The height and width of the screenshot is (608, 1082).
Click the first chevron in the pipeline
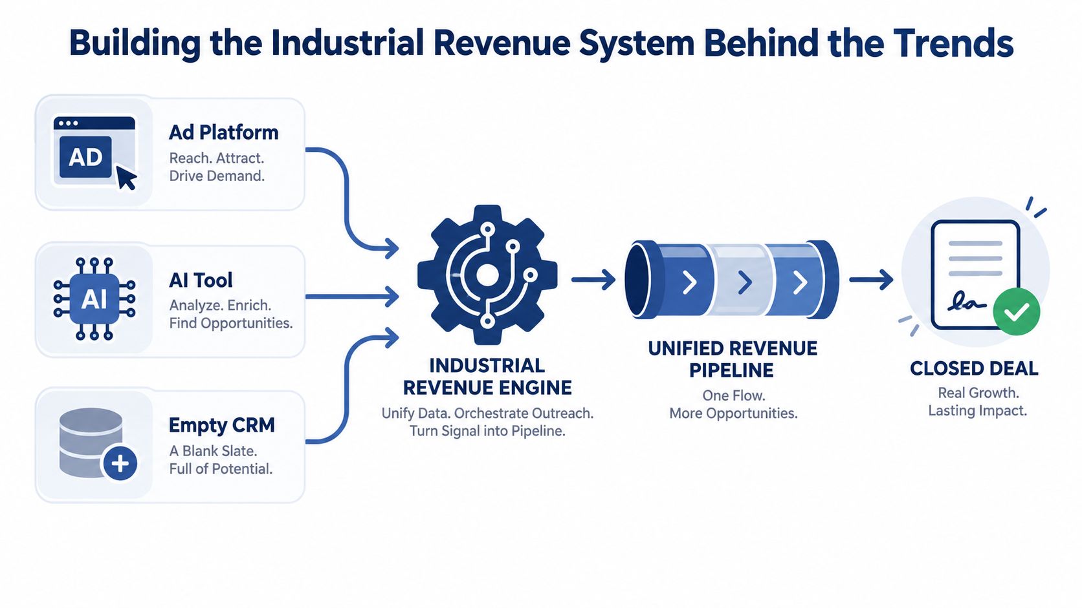tap(690, 282)
